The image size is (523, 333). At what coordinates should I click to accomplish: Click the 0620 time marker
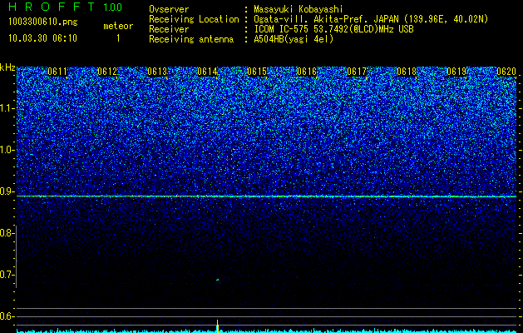(x=506, y=72)
